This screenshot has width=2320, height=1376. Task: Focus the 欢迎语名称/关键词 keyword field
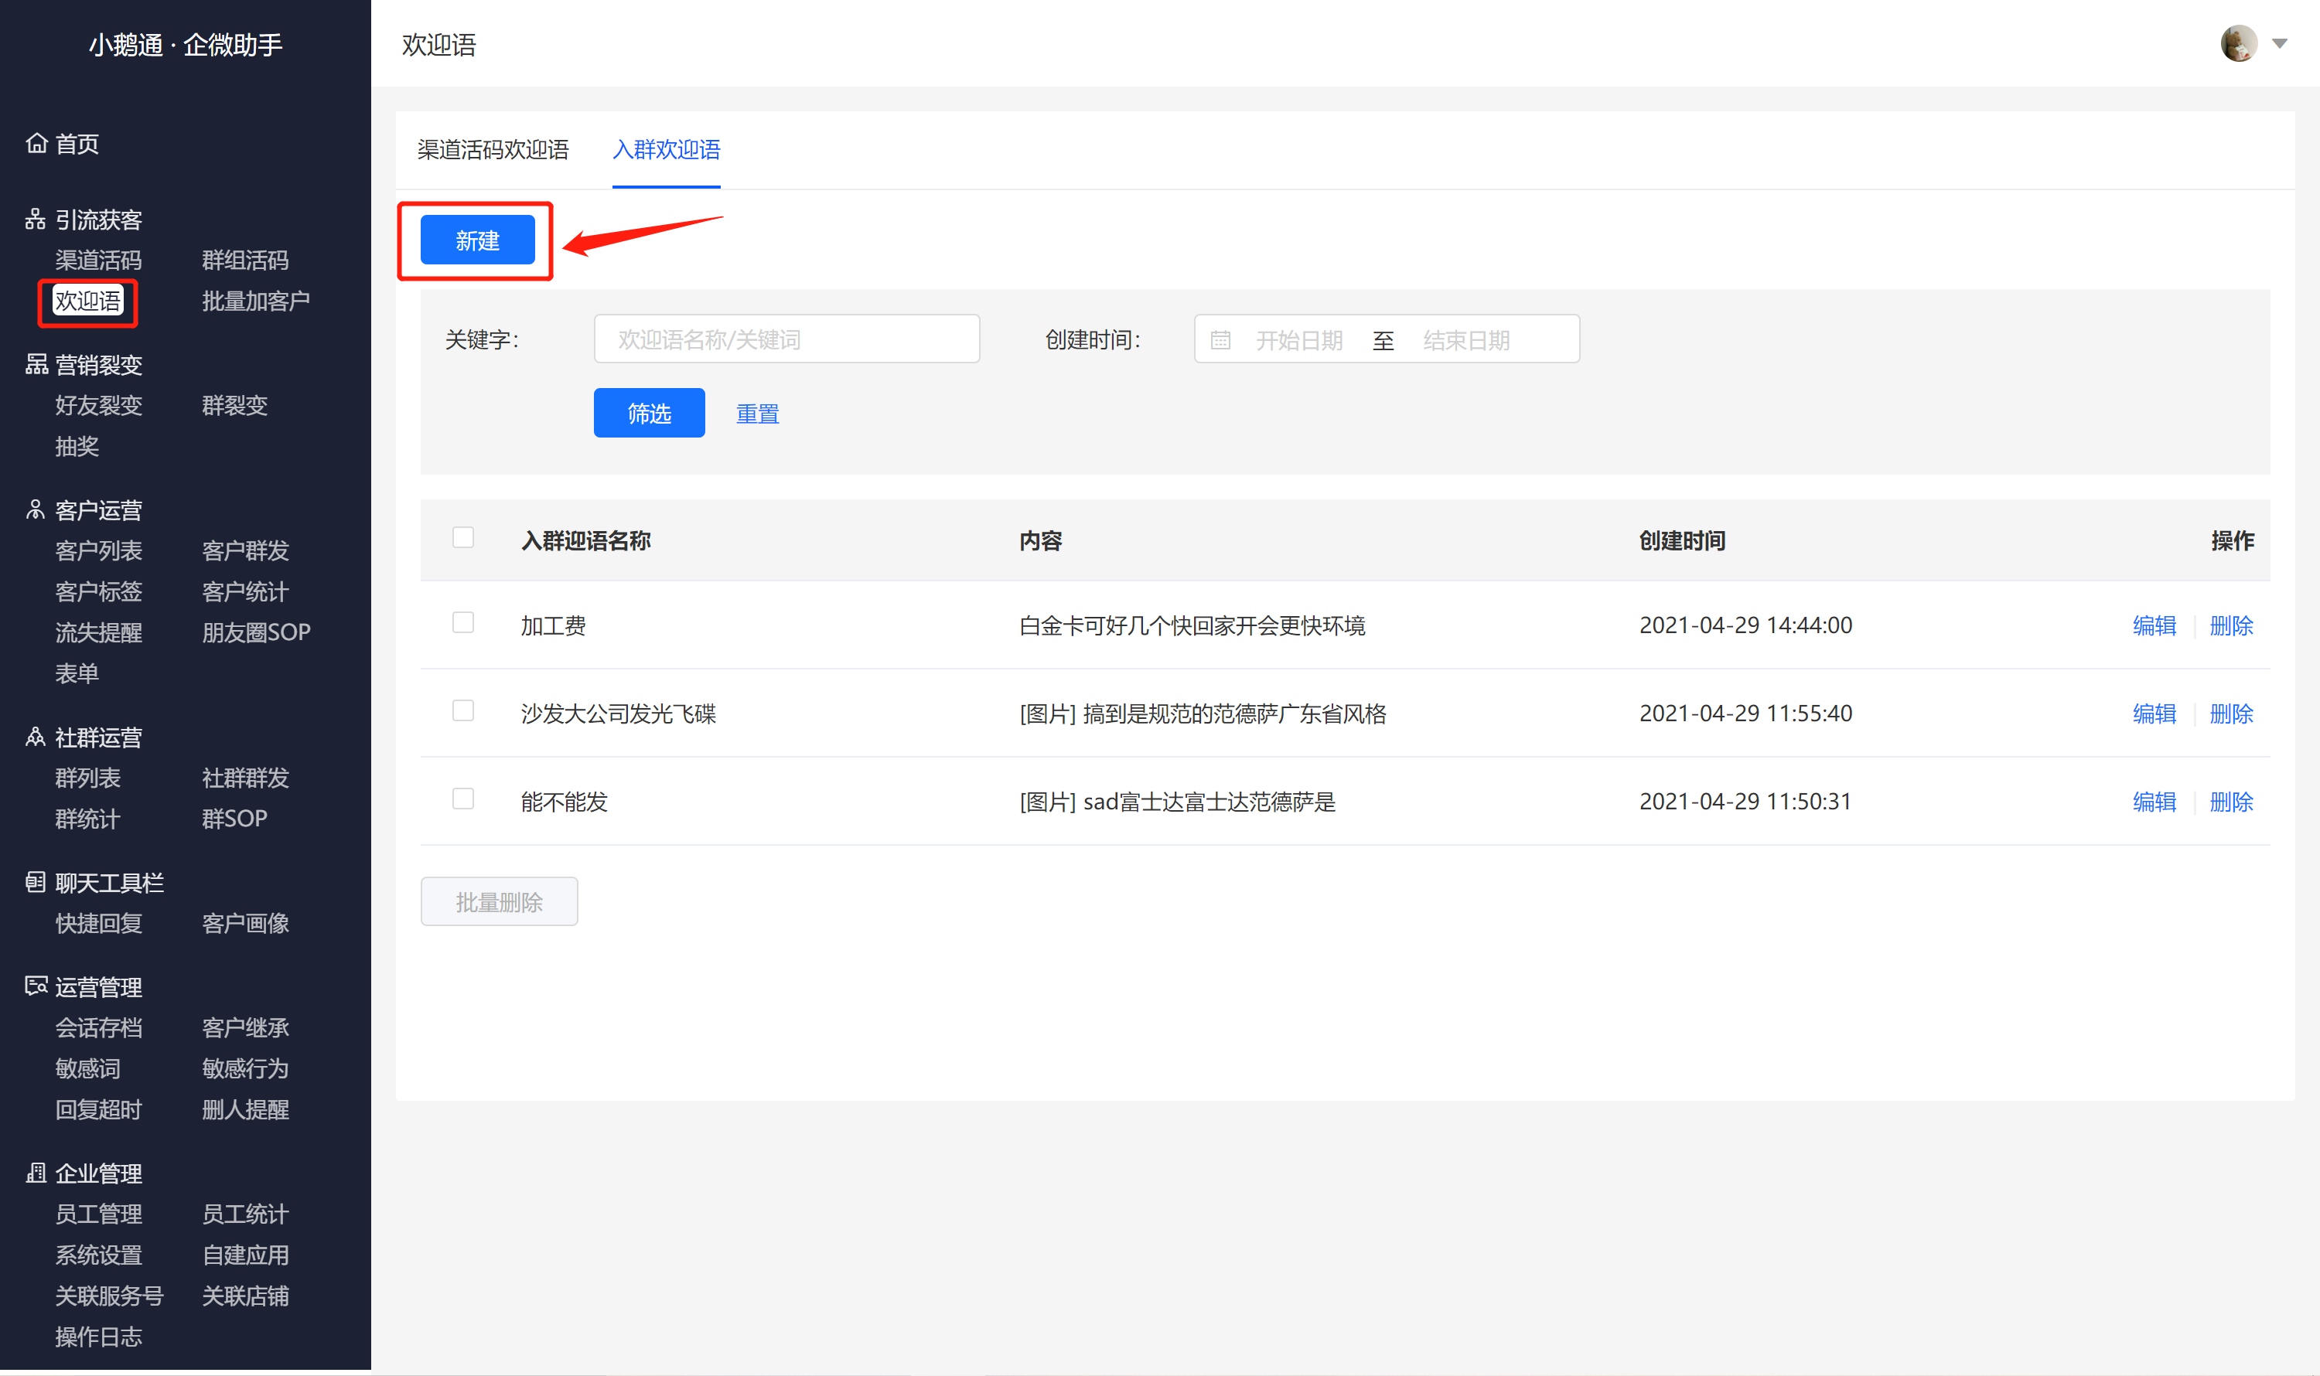tap(786, 339)
